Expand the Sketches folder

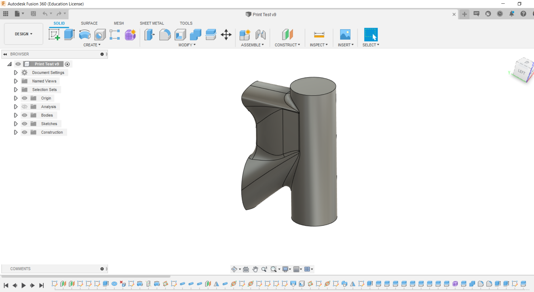(x=16, y=124)
